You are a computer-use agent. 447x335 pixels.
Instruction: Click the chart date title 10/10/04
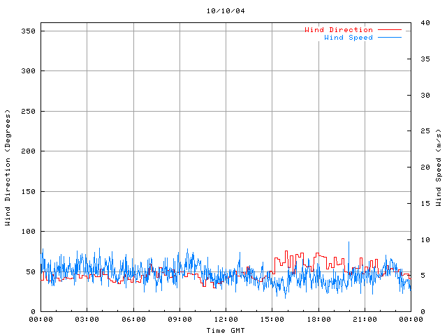226,11
